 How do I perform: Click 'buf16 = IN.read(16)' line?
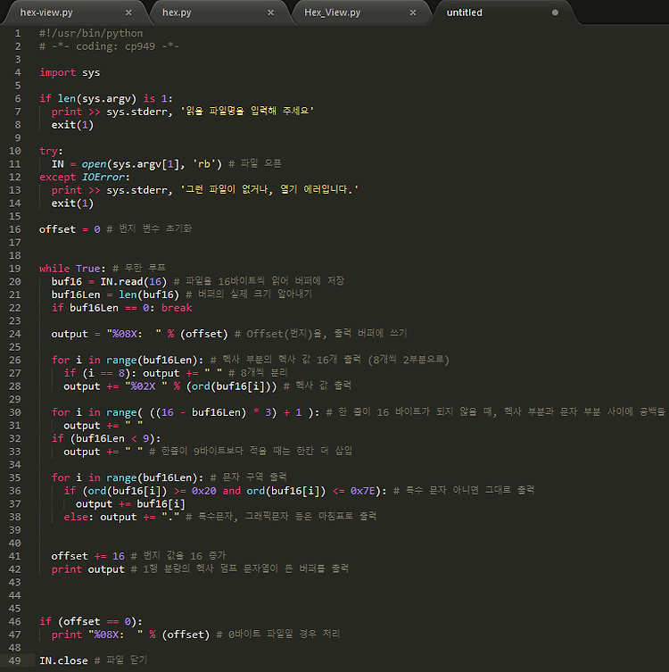click(109, 282)
